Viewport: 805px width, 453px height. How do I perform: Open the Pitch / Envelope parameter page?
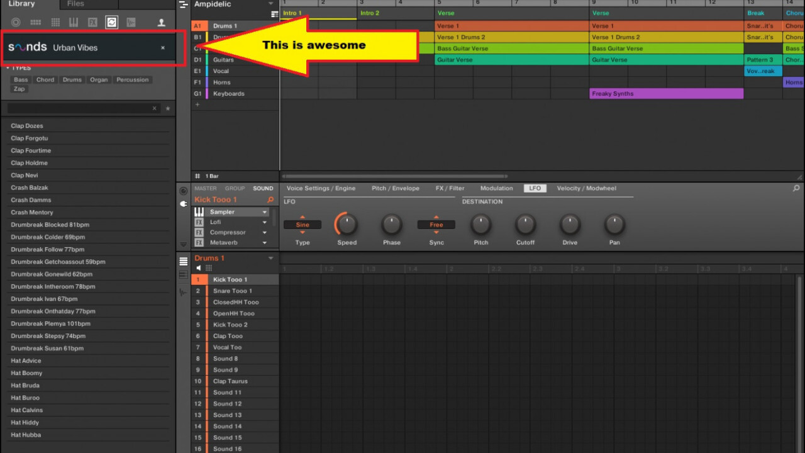395,188
